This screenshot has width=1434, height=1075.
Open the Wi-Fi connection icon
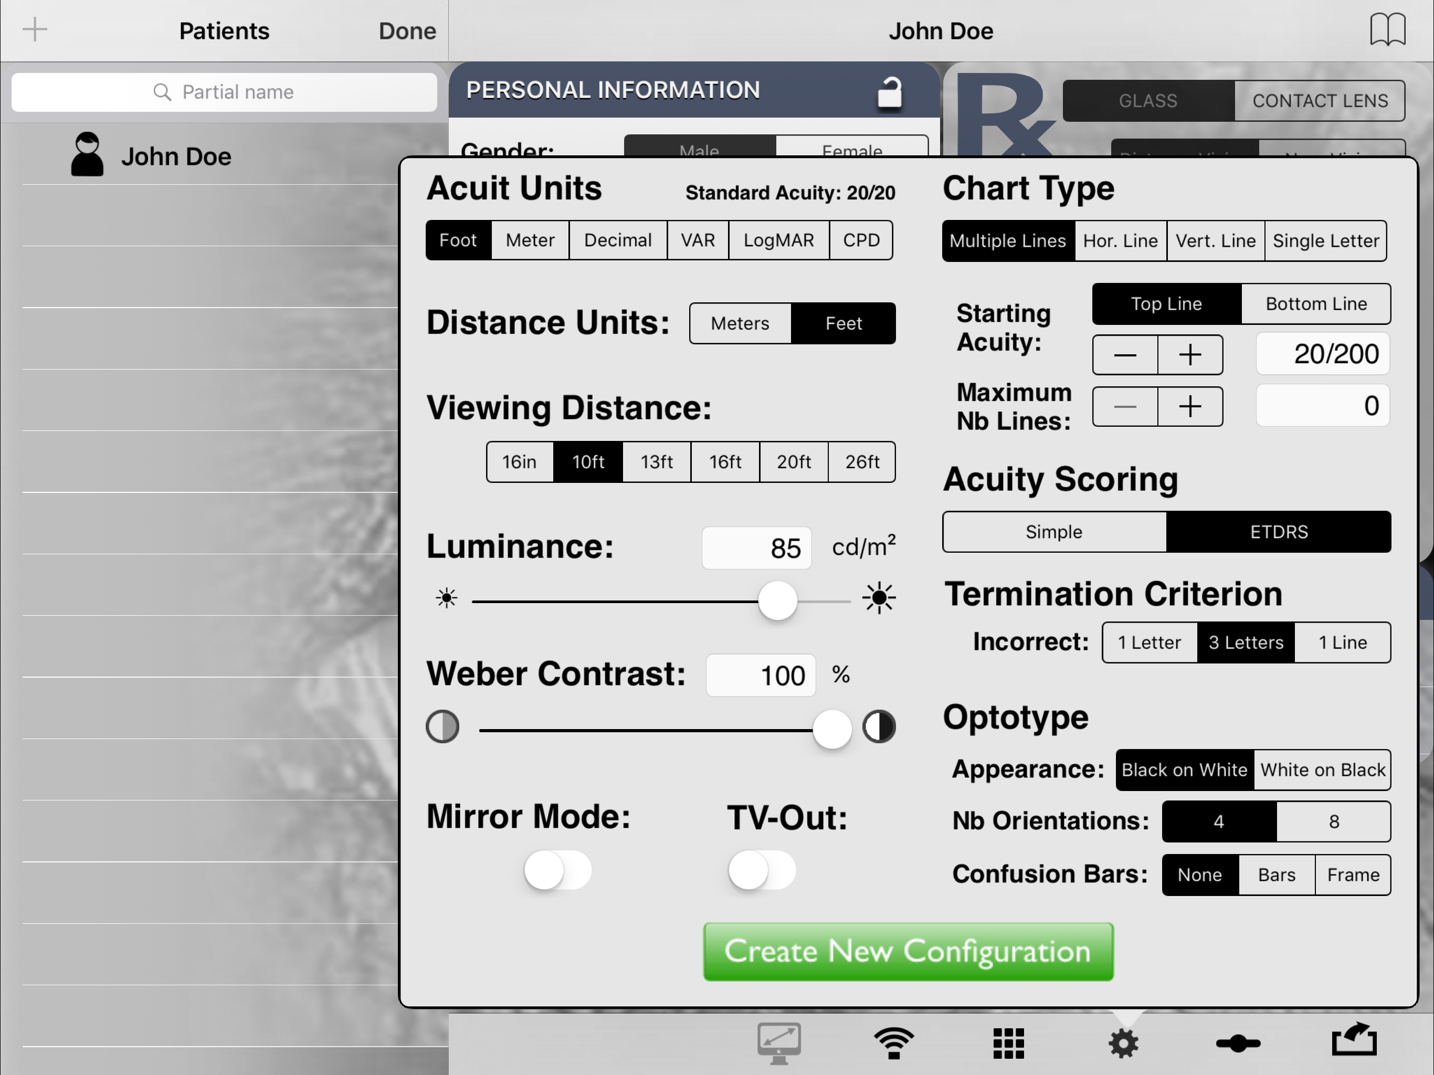click(893, 1042)
